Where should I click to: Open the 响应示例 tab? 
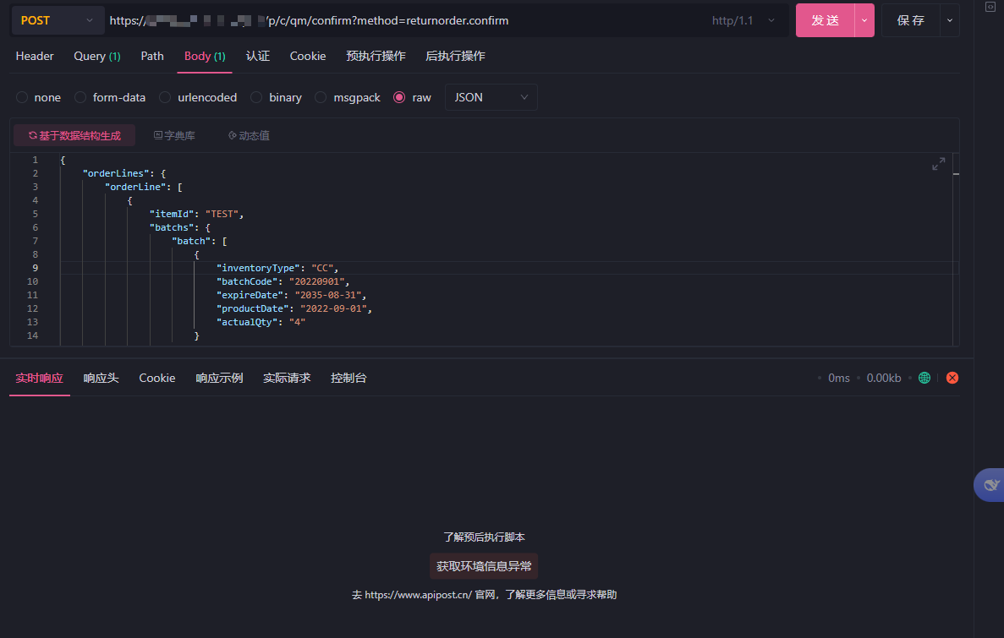click(x=219, y=379)
